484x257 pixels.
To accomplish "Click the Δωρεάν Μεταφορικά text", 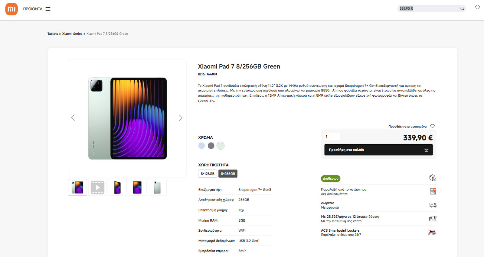I will click(x=330, y=205).
